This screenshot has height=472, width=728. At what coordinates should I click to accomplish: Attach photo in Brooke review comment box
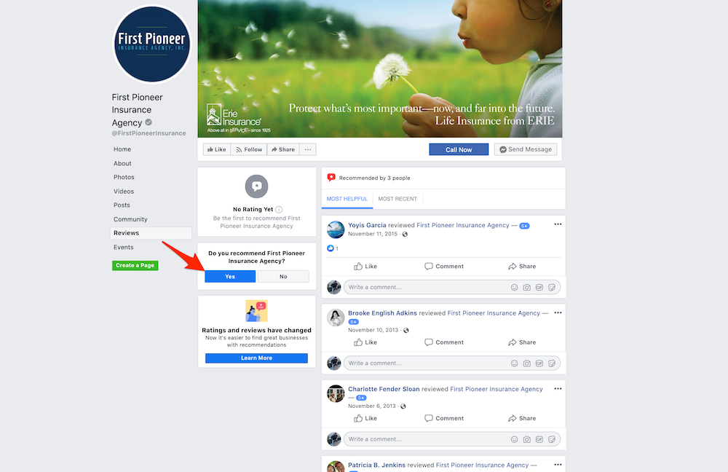click(x=527, y=363)
